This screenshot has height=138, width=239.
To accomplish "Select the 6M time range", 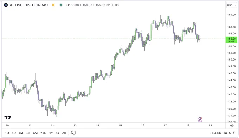I will (x=35, y=133).
